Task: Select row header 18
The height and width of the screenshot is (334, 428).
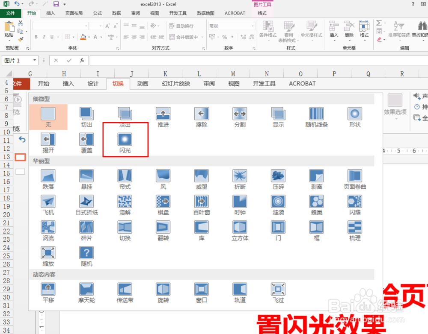Action: [x=6, y=198]
